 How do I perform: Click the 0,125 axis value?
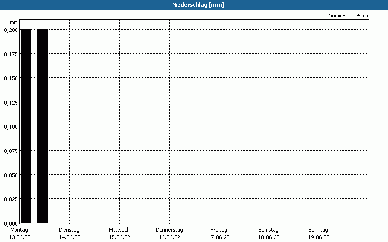(x=11, y=103)
